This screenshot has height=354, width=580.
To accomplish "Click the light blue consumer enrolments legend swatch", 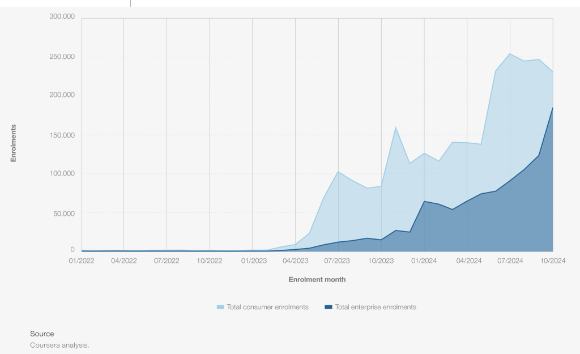I will [x=221, y=308].
